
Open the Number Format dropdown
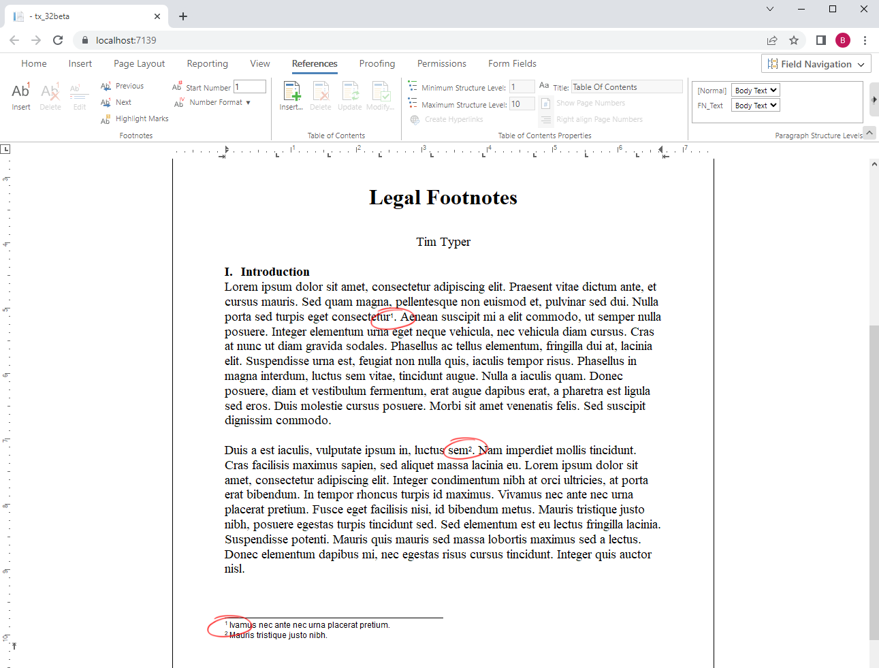click(x=212, y=102)
